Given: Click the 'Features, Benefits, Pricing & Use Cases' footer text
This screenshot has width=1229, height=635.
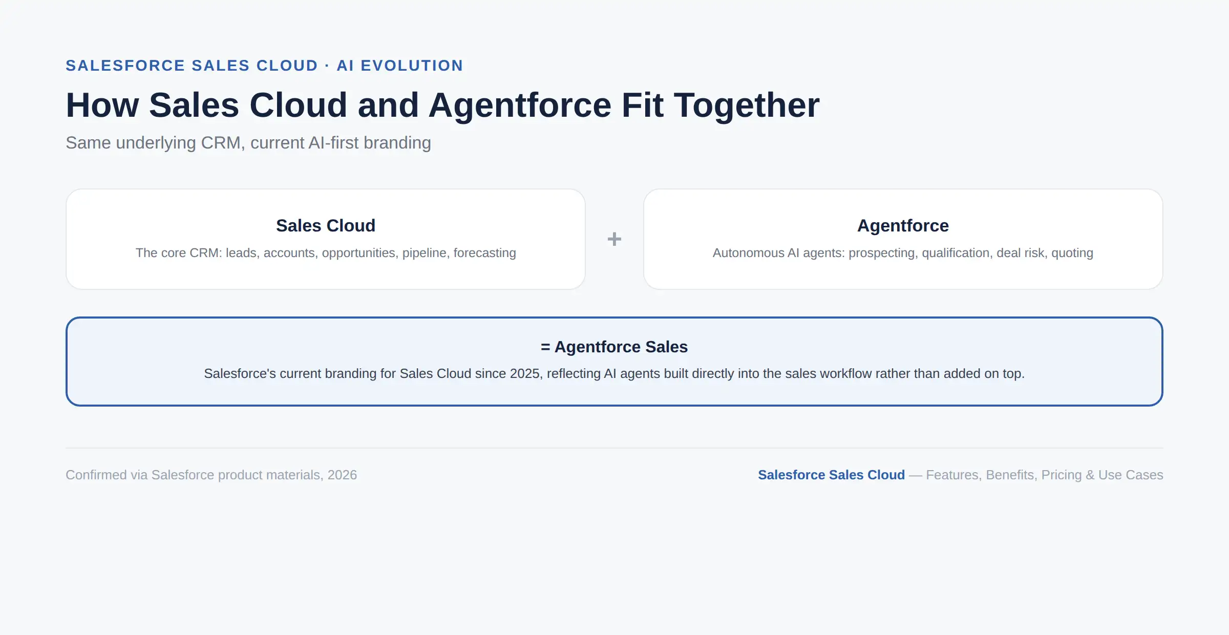Looking at the screenshot, I should click(1045, 475).
